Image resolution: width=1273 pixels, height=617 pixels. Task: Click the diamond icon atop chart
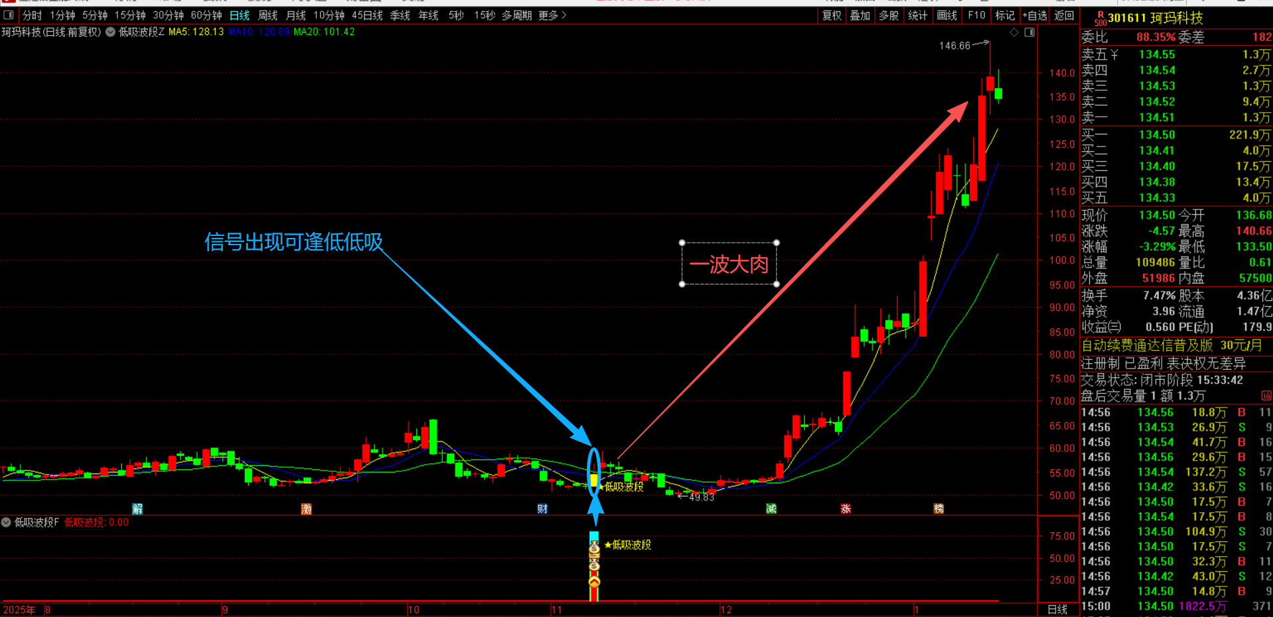coord(1014,32)
